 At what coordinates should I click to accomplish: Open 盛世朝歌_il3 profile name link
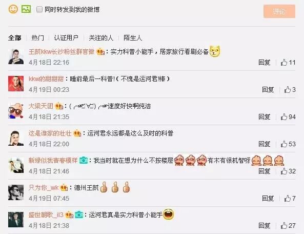46,215
